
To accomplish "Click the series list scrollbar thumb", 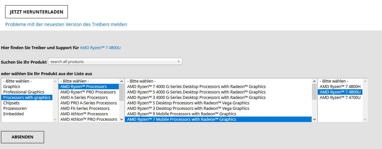I will pos(314,92).
